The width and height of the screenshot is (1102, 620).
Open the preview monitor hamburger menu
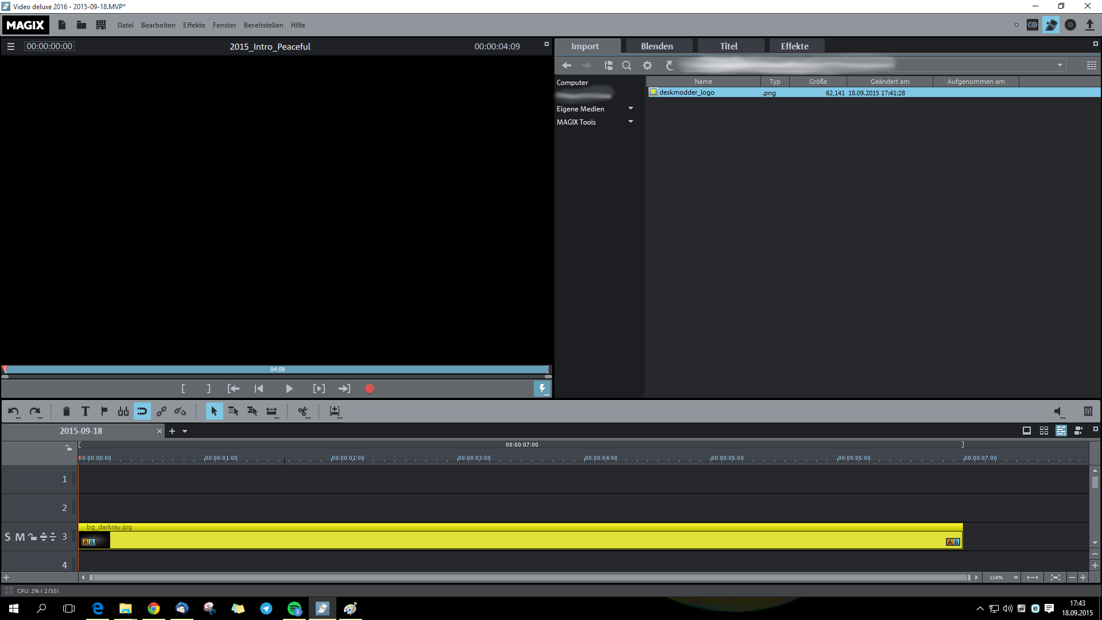coord(11,46)
